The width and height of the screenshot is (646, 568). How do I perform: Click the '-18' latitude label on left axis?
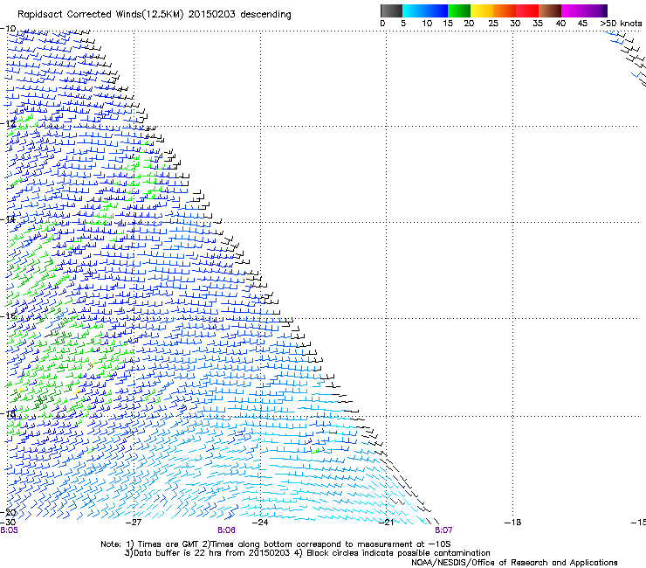click(8, 414)
